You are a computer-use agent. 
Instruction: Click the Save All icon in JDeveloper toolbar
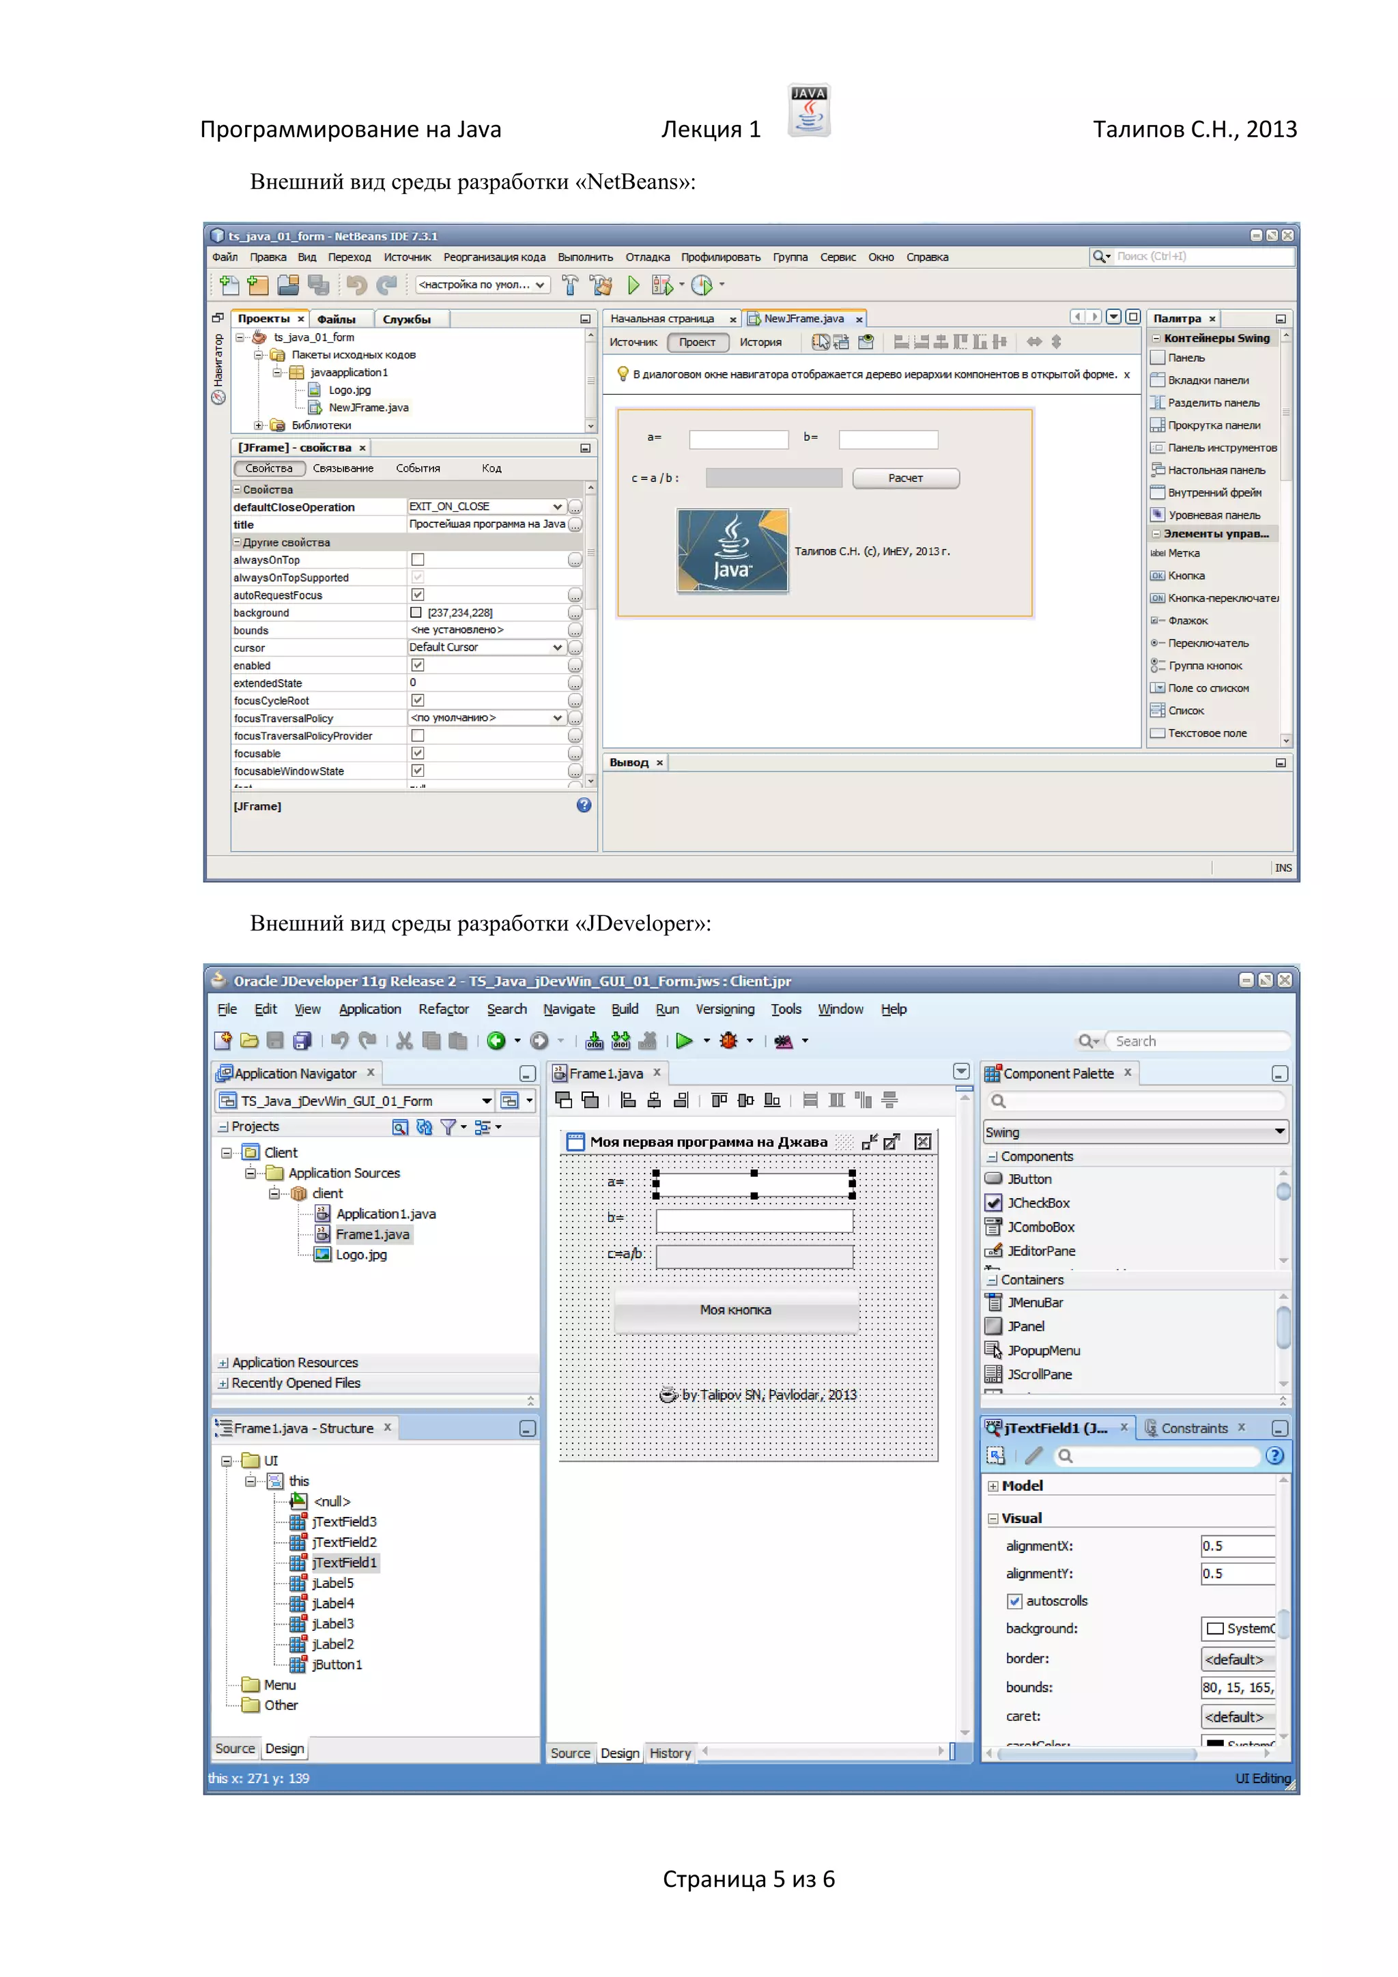click(x=302, y=1040)
